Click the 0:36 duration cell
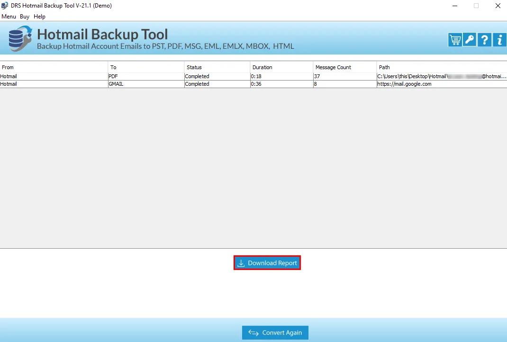Viewport: 507px width, 342px height. click(x=281, y=84)
